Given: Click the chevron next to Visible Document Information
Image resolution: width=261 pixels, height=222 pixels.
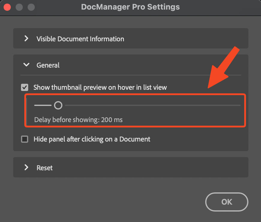Looking at the screenshot, I should click(x=26, y=39).
